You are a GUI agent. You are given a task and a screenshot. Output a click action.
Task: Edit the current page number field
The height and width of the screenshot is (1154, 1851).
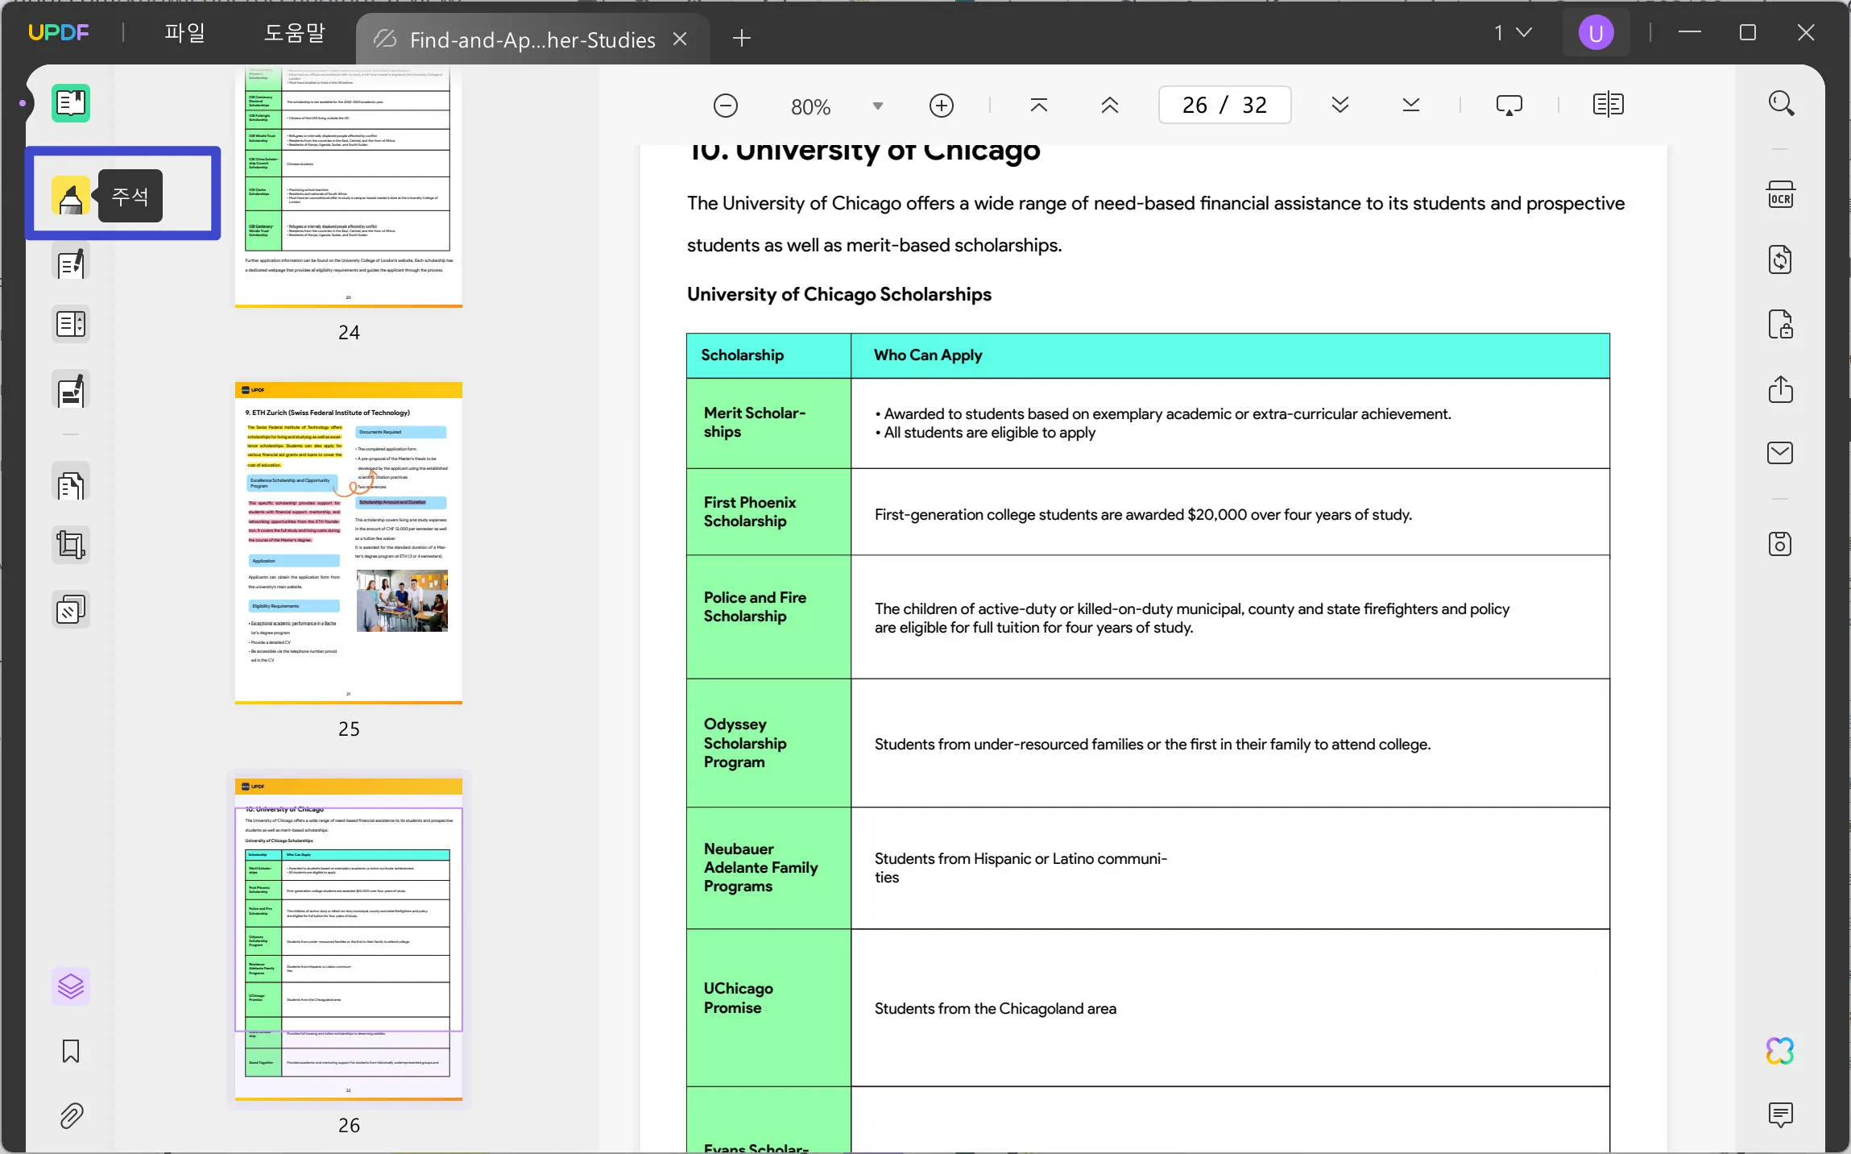pyautogui.click(x=1225, y=106)
